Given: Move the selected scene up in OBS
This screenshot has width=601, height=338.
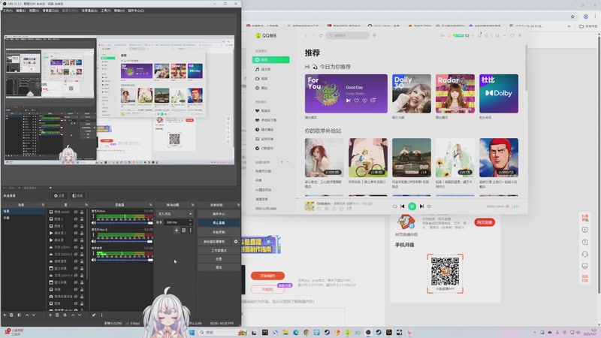Looking at the screenshot, I should pyautogui.click(x=27, y=315).
